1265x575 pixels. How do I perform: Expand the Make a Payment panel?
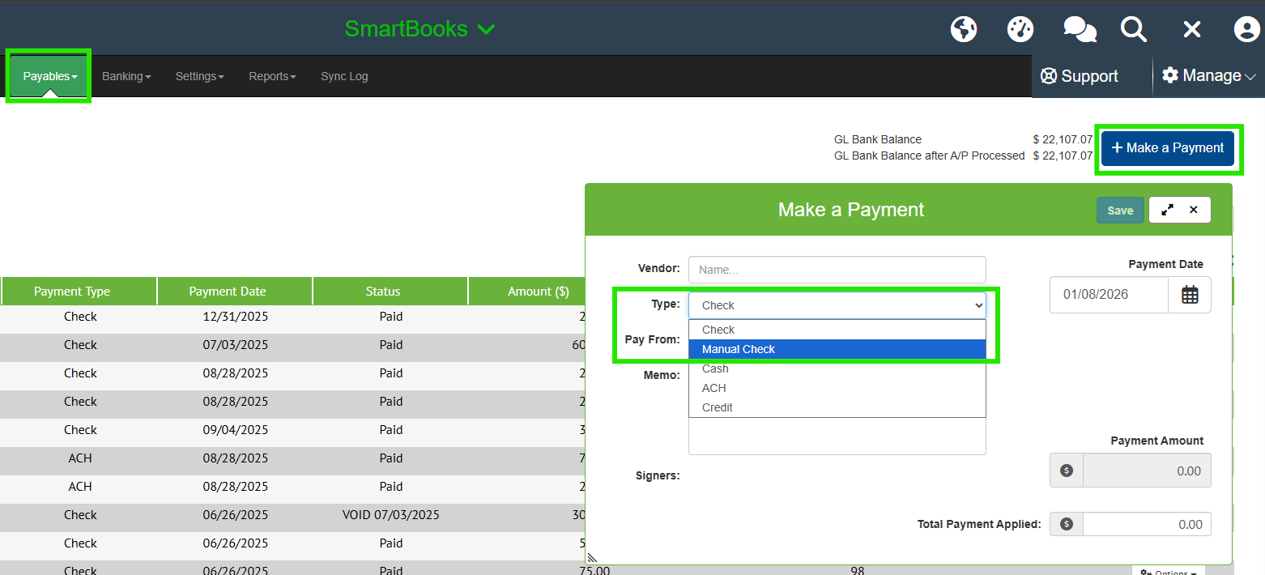pos(1167,210)
